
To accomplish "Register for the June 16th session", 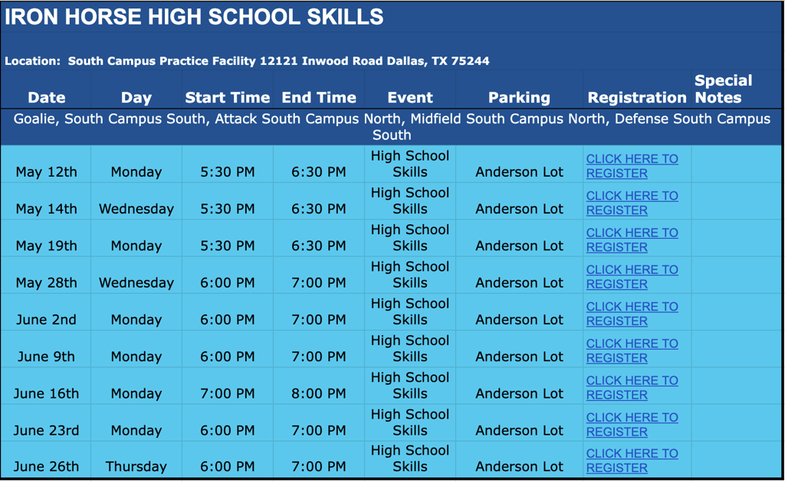I will coord(632,387).
